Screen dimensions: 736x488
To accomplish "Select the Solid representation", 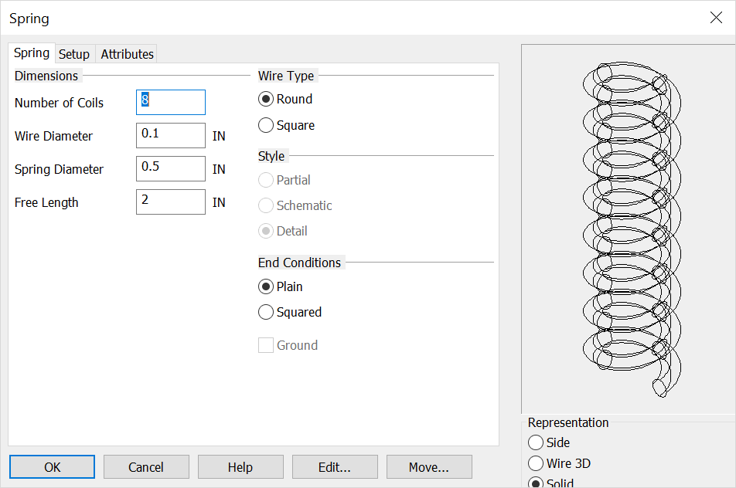I will coord(535,482).
